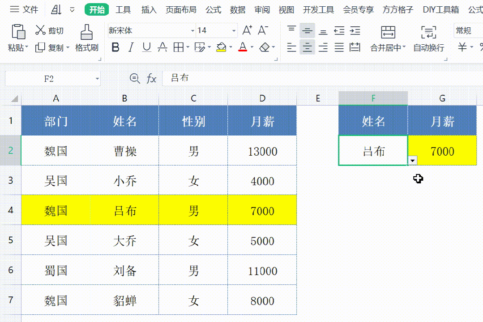Open the font color dropdown arrow
The width and height of the screenshot is (483, 322).
[252, 47]
